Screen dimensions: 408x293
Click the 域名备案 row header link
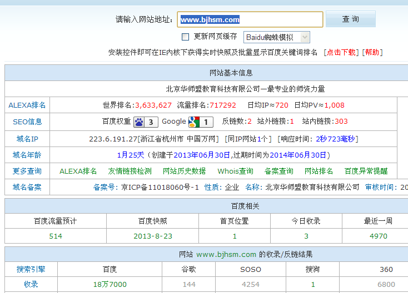27,187
